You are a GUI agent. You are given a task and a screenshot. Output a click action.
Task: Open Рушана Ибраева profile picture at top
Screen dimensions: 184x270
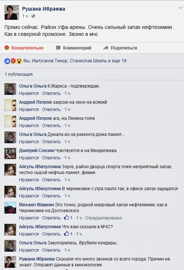point(12,12)
